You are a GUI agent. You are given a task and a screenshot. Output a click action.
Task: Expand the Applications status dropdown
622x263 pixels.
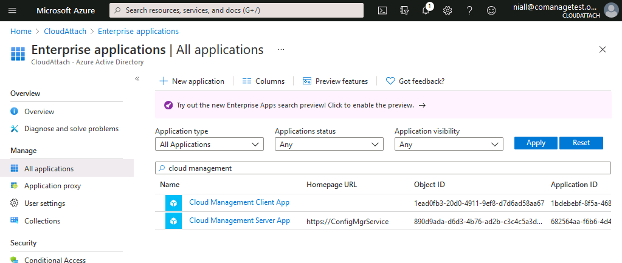329,145
